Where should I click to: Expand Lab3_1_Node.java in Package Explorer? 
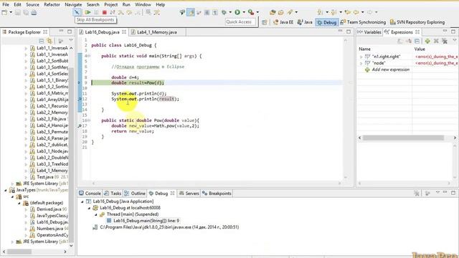[26, 152]
